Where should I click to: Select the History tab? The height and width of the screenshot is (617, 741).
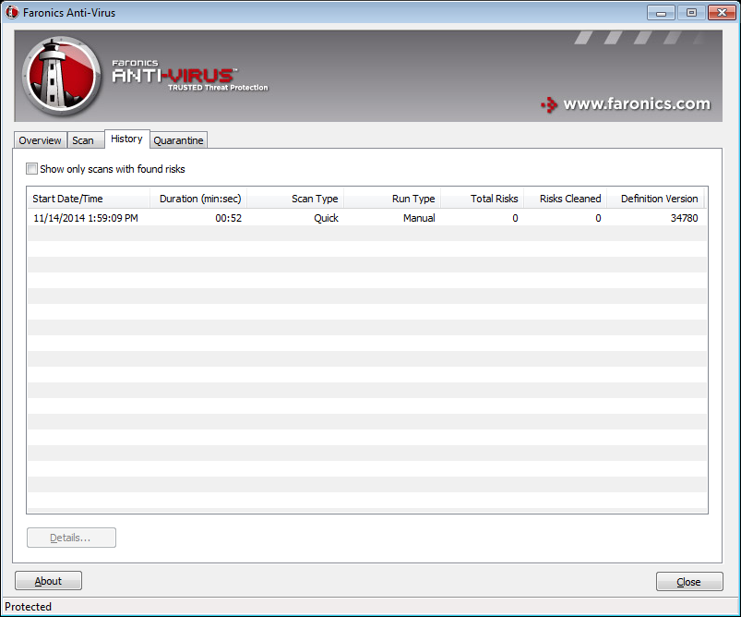click(126, 139)
